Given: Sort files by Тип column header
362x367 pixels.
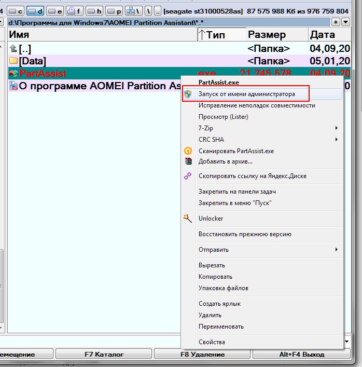Looking at the screenshot, I should coord(221,34).
